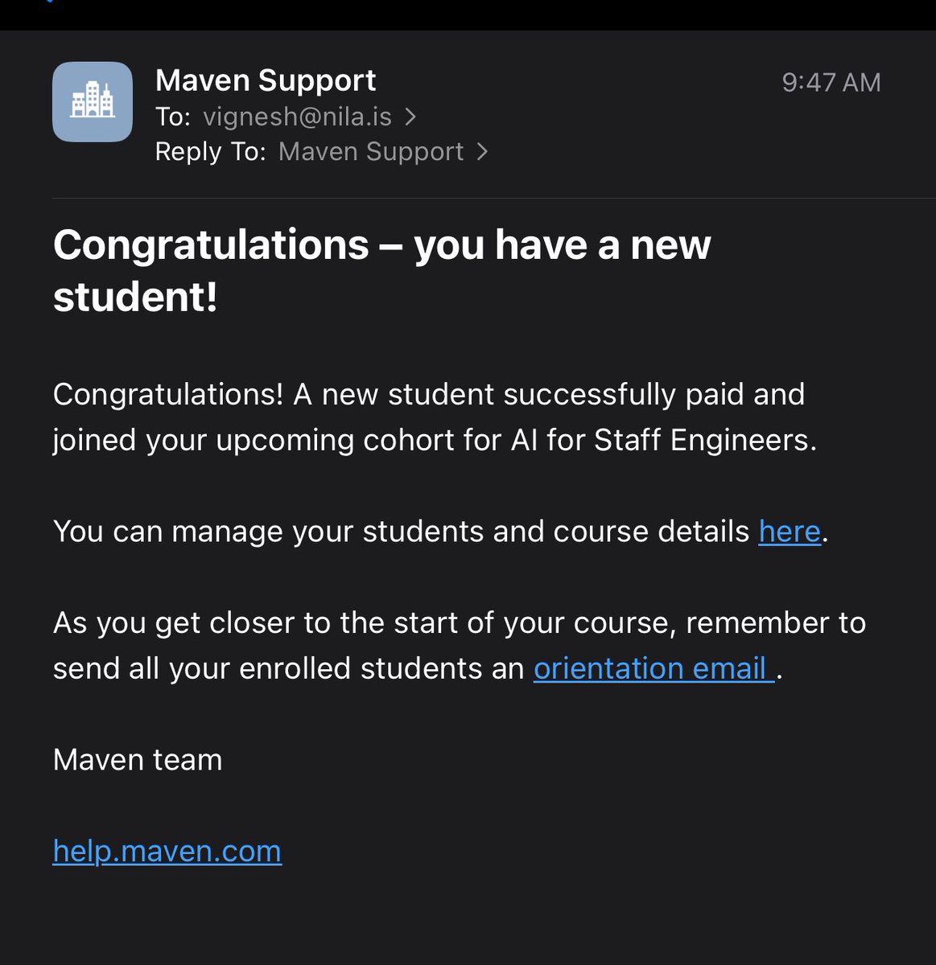Tap the word "student!" in the subject heading
The width and height of the screenshot is (936, 965).
[x=135, y=297]
